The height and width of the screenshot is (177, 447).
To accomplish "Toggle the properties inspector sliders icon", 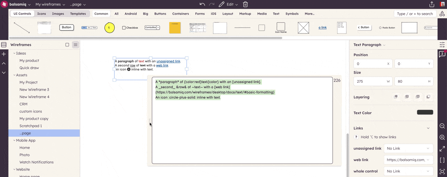I will pyautogui.click(x=442, y=45).
